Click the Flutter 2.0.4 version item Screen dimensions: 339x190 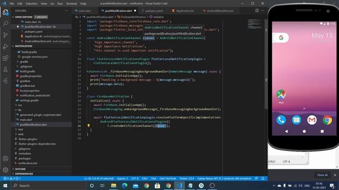(186, 178)
